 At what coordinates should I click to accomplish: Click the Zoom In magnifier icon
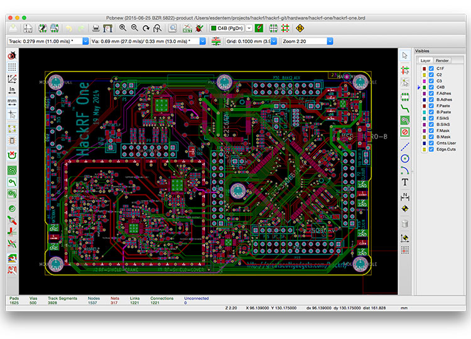pos(123,28)
